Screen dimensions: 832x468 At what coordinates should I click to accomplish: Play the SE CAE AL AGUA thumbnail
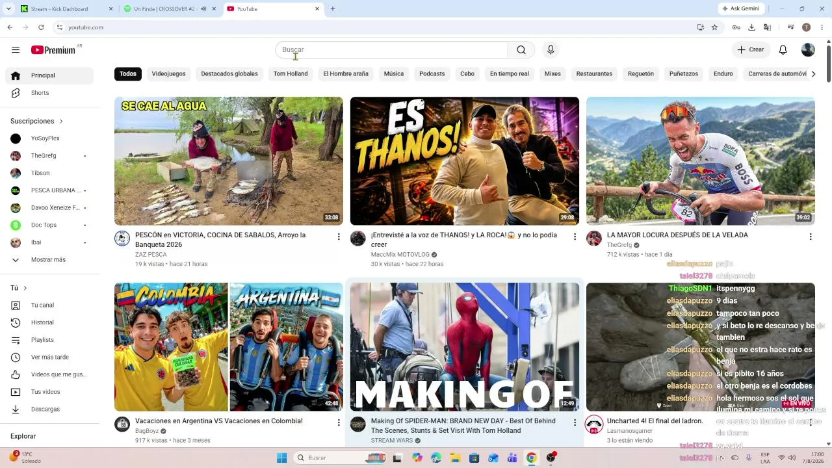click(x=229, y=161)
